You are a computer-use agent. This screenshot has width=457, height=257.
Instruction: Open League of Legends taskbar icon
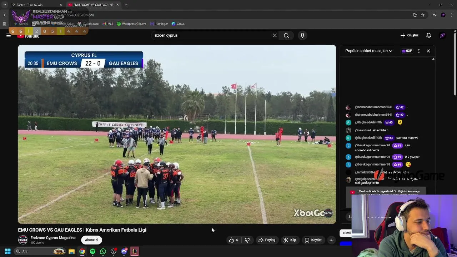pyautogui.click(x=135, y=251)
